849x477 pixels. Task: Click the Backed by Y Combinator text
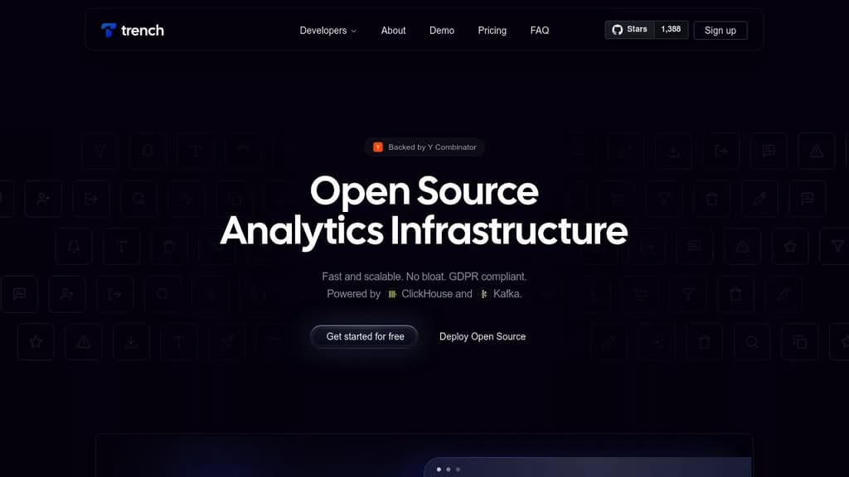click(x=432, y=147)
